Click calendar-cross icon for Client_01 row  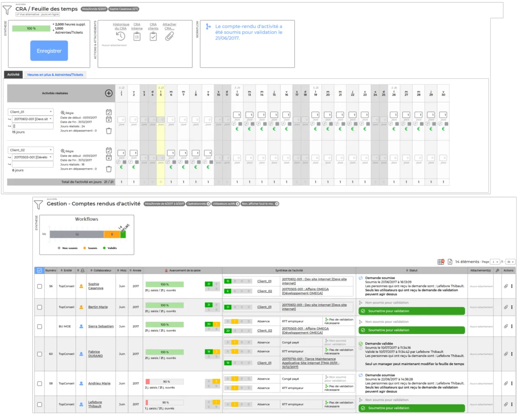click(x=109, y=120)
